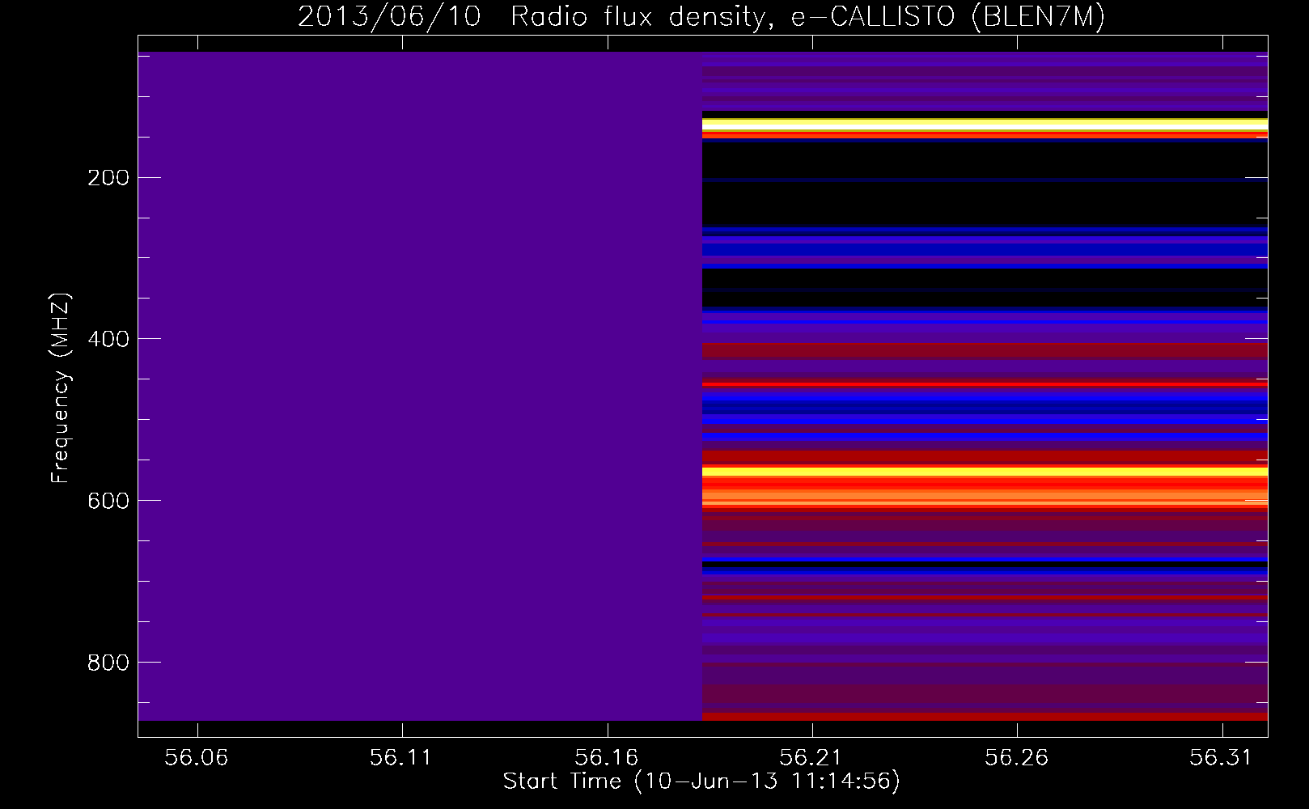Image resolution: width=1309 pixels, height=809 pixels.
Task: Click the black band near 230 MHz
Action: 985,204
